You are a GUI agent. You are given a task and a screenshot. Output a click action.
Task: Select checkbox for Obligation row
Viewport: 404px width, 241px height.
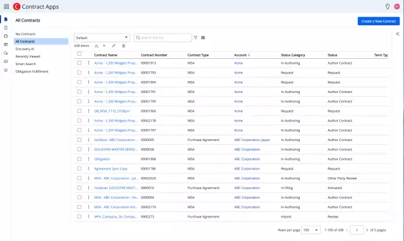(79, 159)
